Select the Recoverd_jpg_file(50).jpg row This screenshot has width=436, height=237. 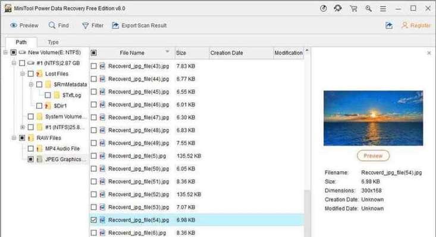(x=196, y=169)
